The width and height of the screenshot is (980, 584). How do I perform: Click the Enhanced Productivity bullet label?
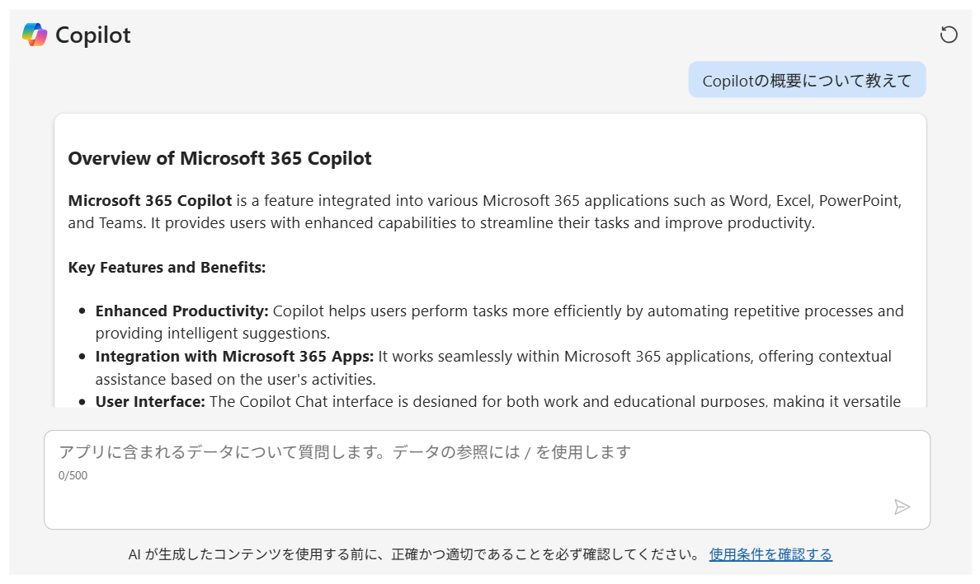pyautogui.click(x=181, y=311)
